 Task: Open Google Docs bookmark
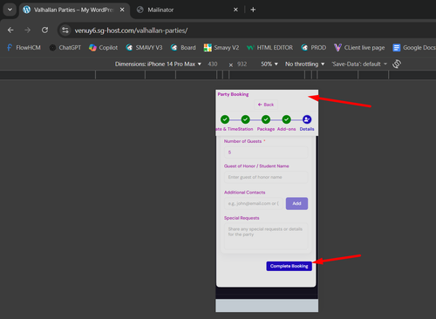(x=414, y=48)
